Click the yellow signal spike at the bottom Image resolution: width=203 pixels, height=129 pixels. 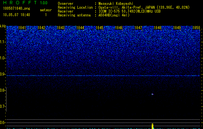153,126
